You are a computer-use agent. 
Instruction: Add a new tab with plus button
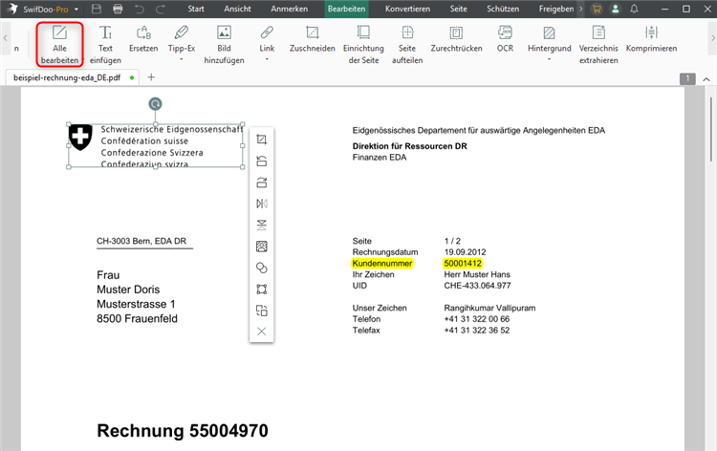pos(151,77)
